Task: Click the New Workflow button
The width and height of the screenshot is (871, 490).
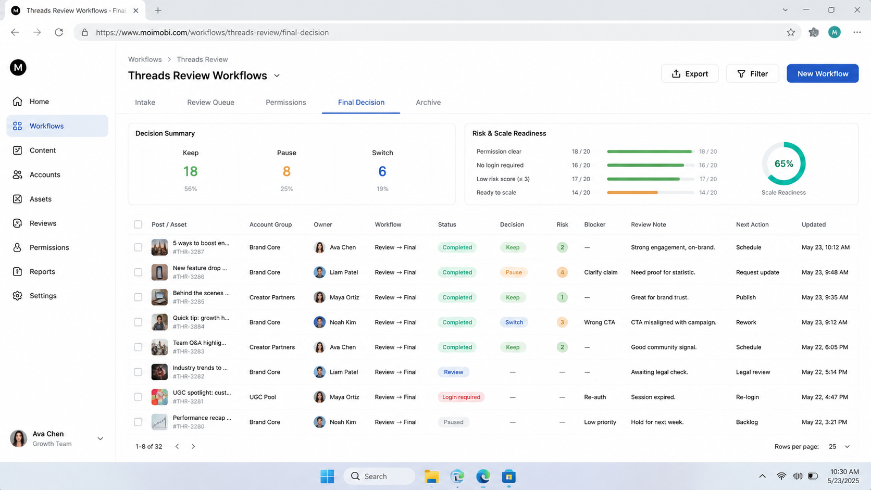Action: click(823, 73)
